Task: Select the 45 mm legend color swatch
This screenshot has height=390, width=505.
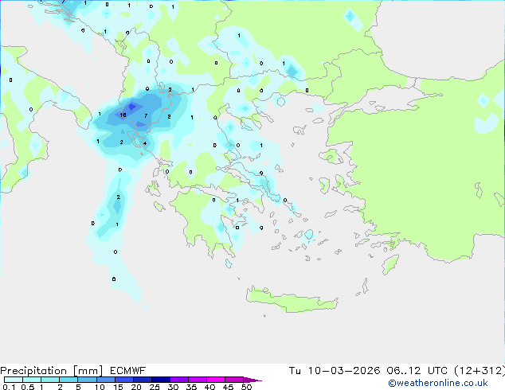Action: pos(234,380)
